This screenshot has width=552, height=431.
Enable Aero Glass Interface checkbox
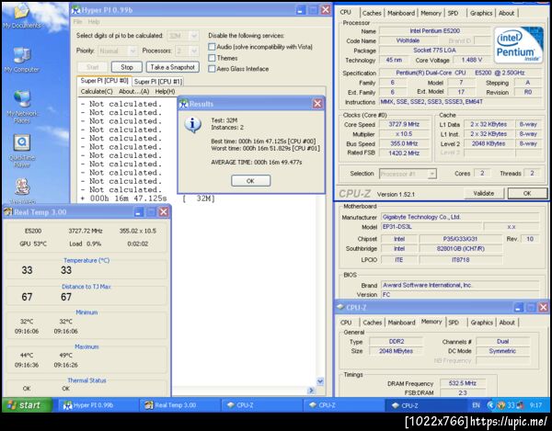(x=212, y=69)
